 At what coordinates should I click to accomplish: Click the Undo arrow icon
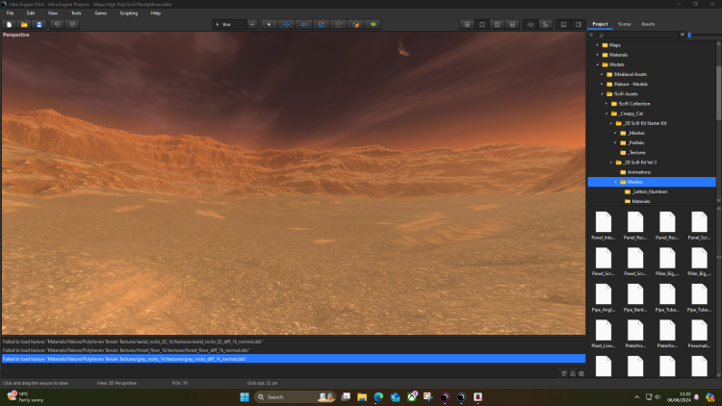pyautogui.click(x=57, y=24)
